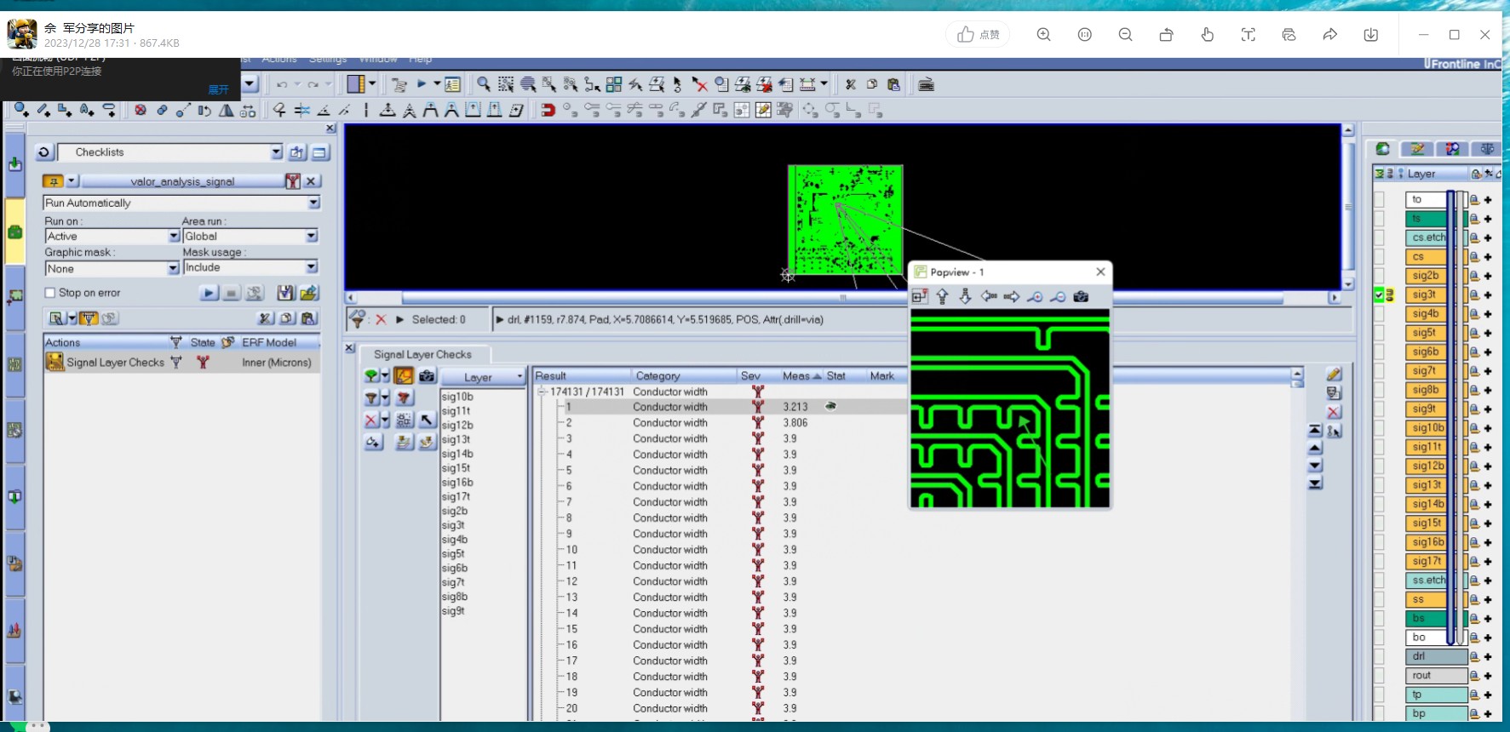Click the save disk icon in checklist panel

286,293
